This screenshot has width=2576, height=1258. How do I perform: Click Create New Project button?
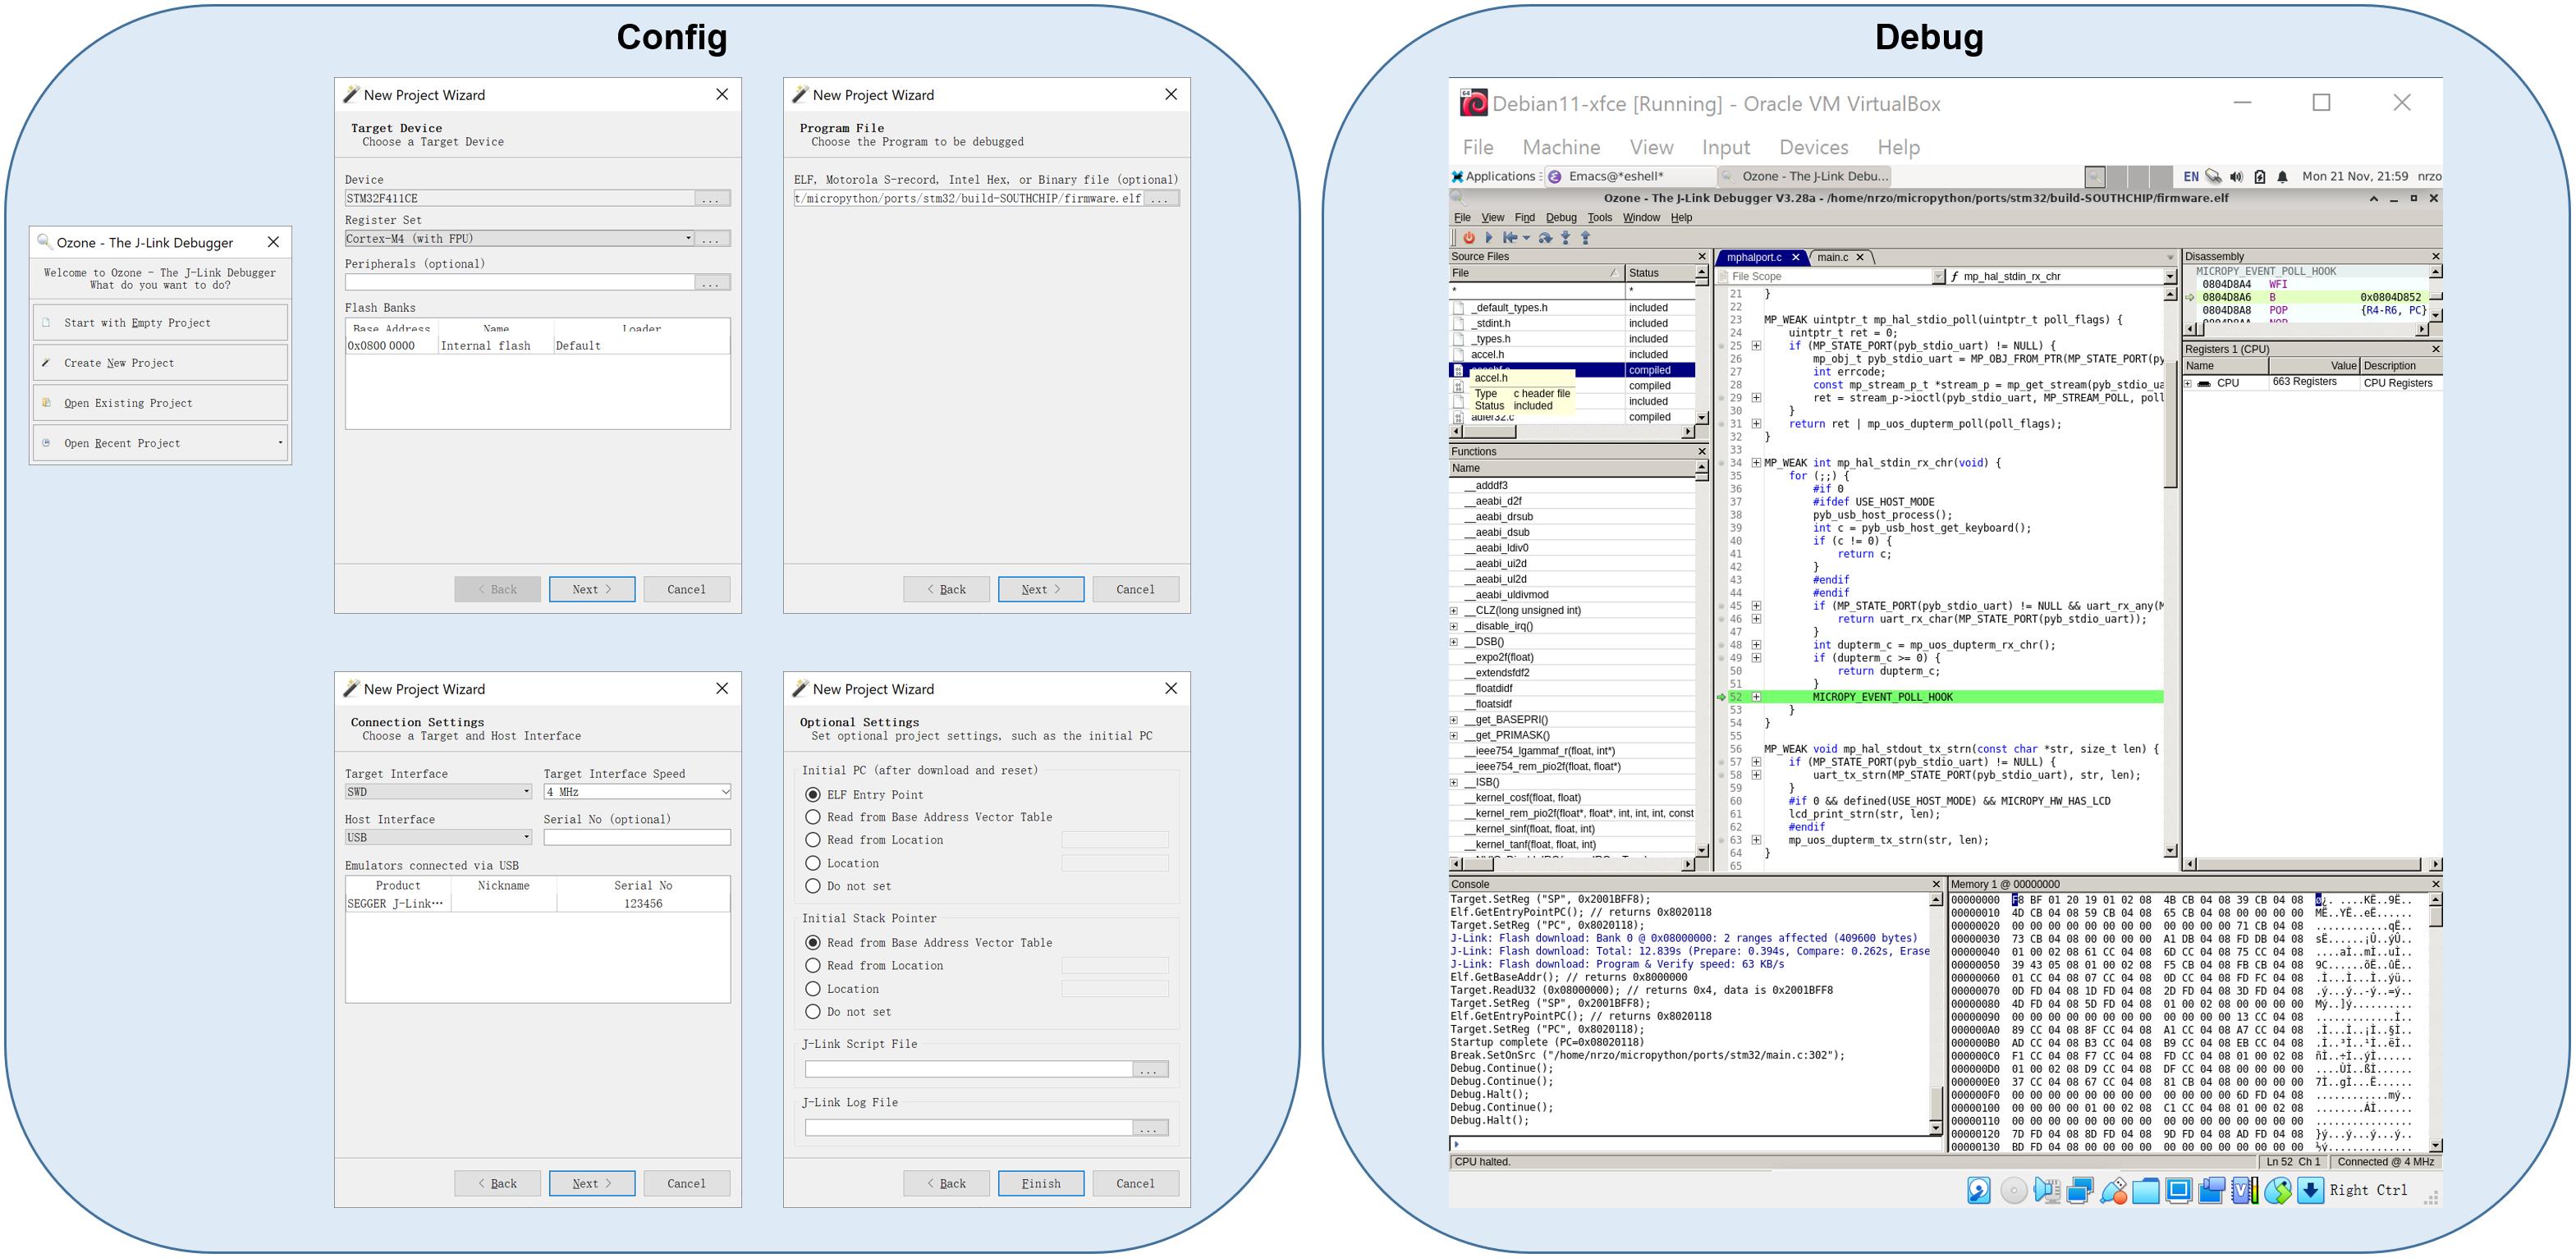[x=160, y=363]
